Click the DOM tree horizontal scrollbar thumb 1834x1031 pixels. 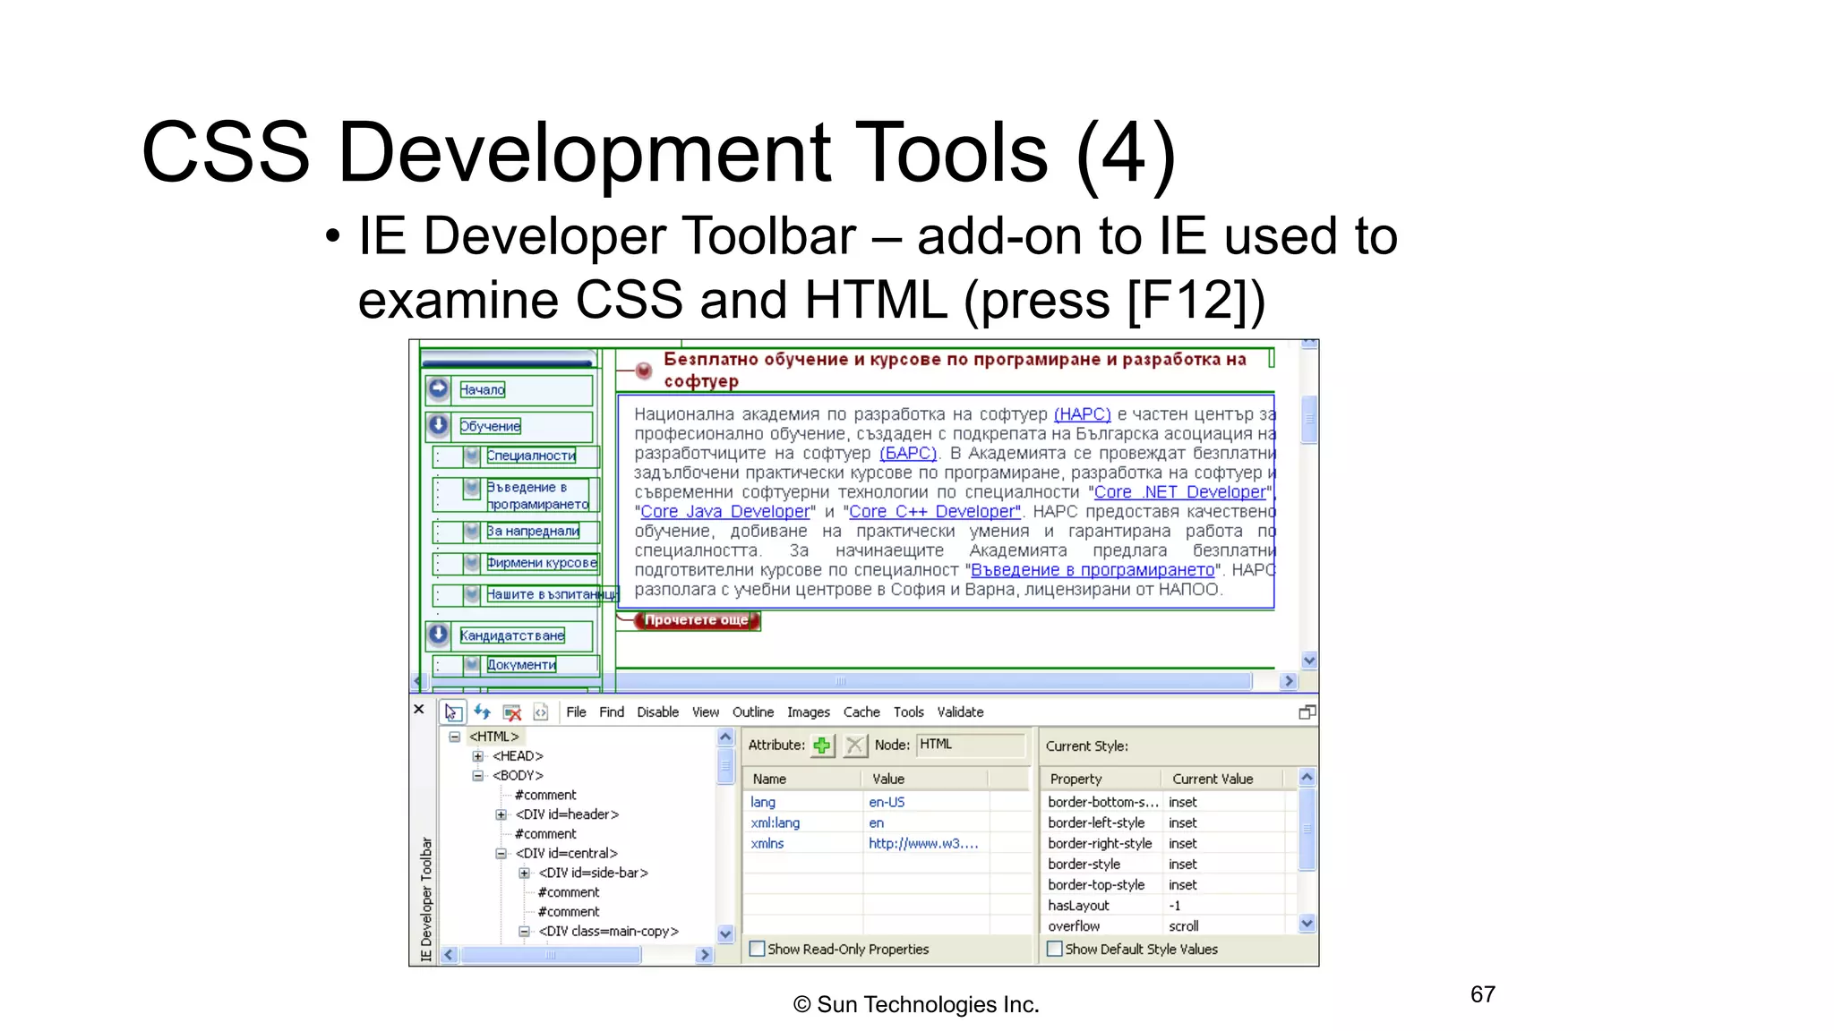(551, 955)
